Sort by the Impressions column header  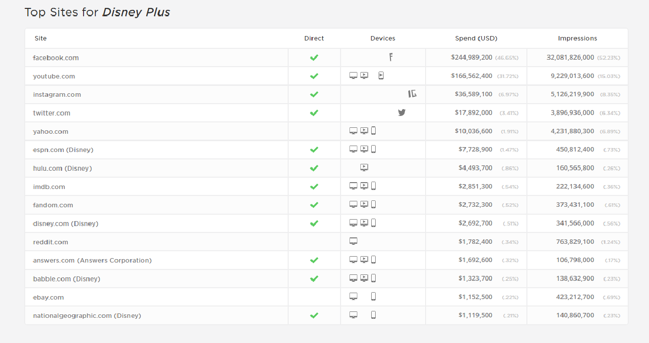[x=577, y=38]
